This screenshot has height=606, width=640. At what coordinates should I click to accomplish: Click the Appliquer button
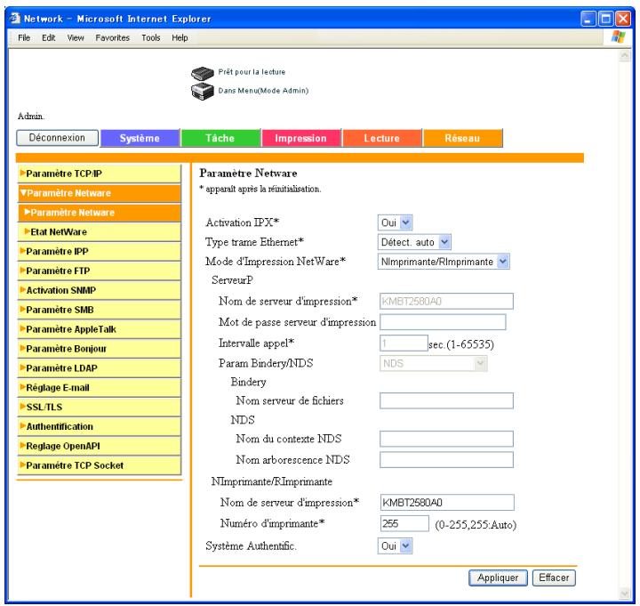point(498,578)
